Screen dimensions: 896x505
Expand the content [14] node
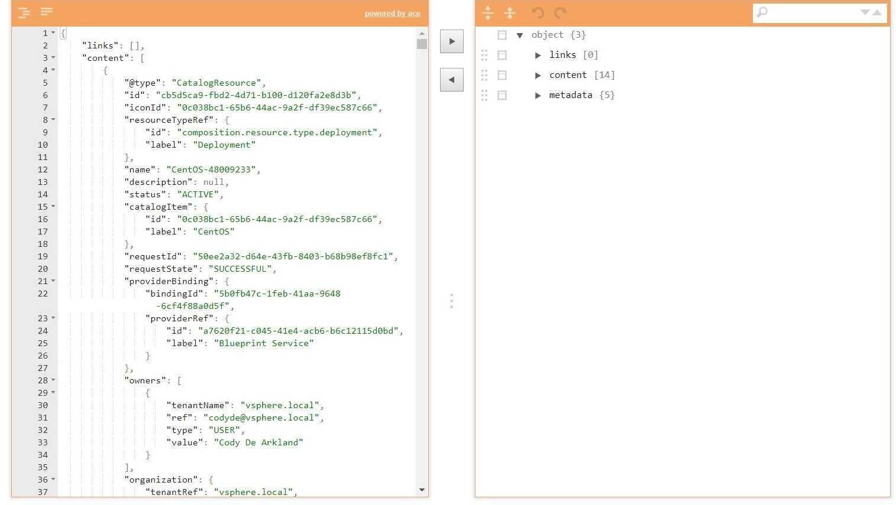[538, 76]
